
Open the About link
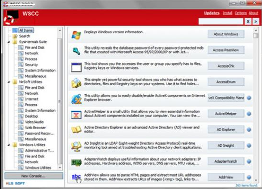tap(253, 13)
